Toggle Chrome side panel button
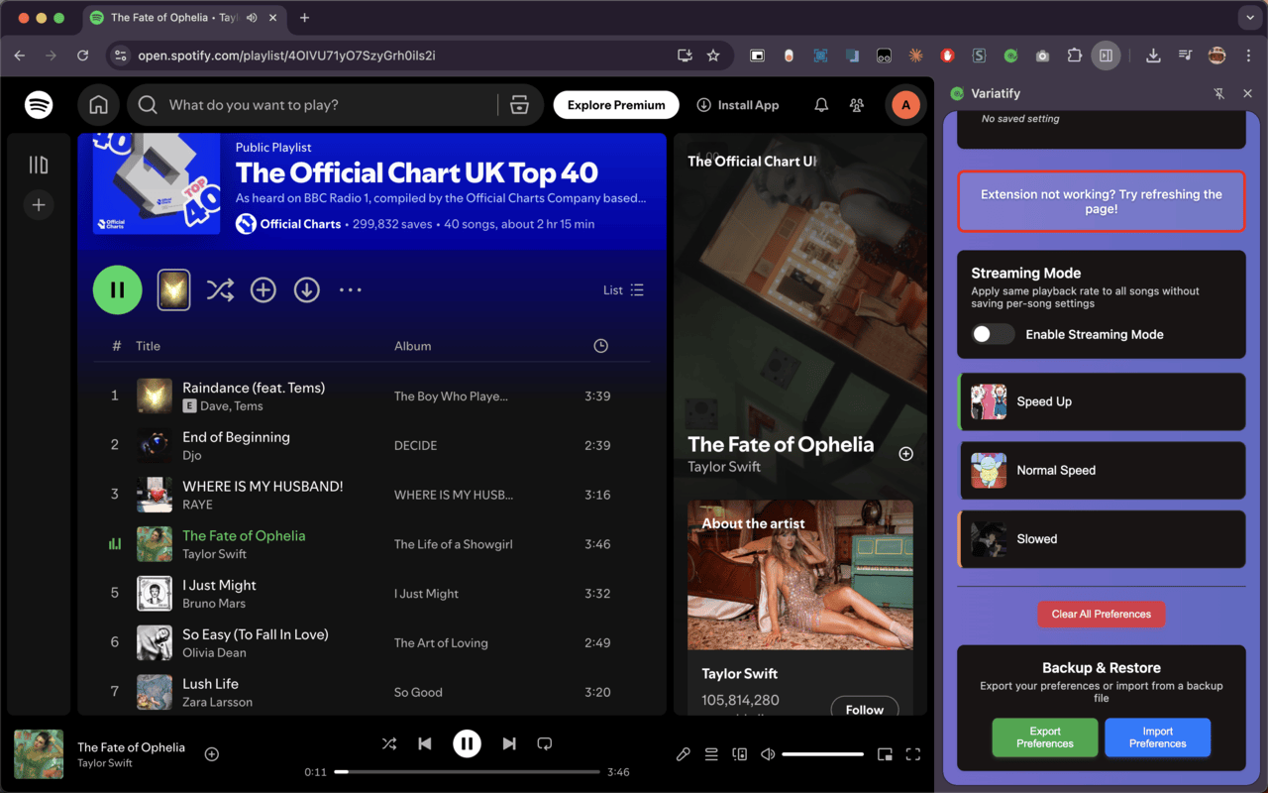This screenshot has height=793, width=1268. 1106,56
